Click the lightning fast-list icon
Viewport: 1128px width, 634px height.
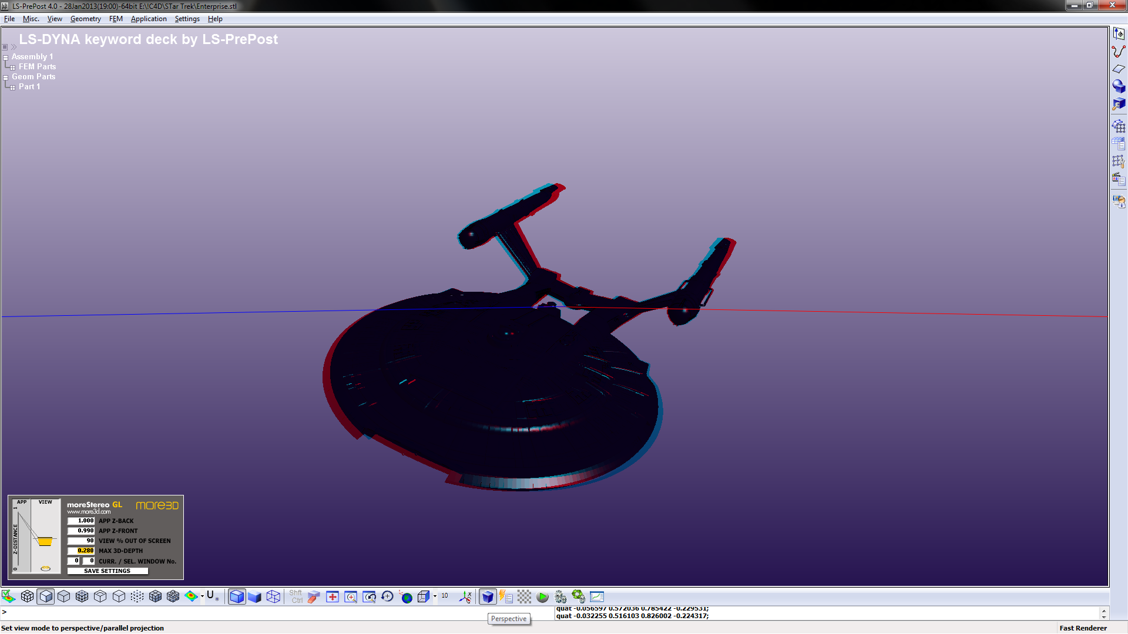point(506,596)
